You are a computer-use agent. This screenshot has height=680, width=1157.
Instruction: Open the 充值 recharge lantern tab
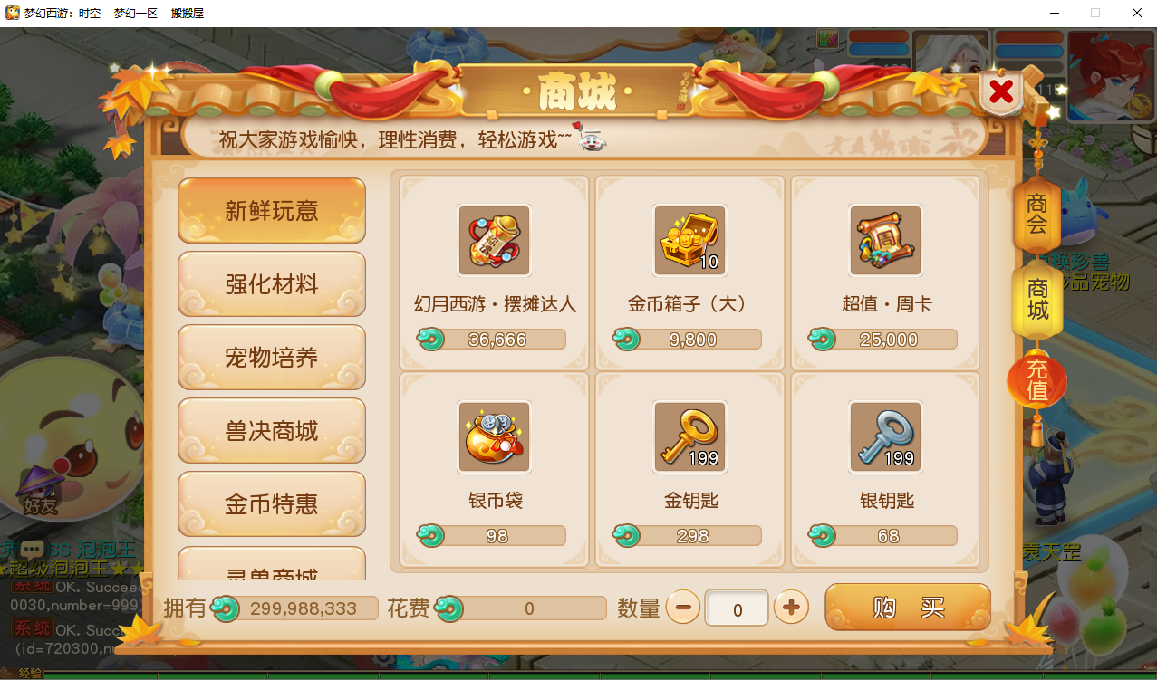pyautogui.click(x=1037, y=380)
